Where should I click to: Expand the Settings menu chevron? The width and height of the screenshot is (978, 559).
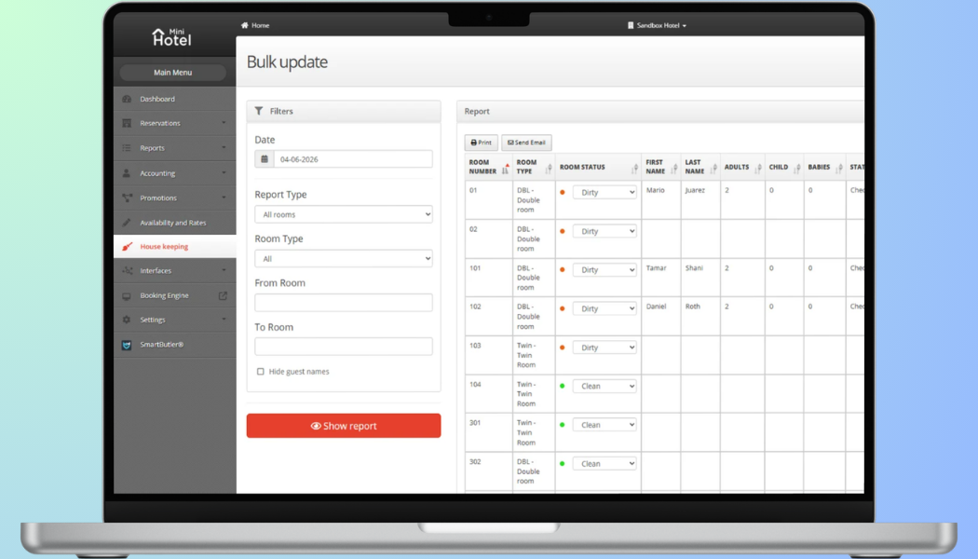click(224, 320)
